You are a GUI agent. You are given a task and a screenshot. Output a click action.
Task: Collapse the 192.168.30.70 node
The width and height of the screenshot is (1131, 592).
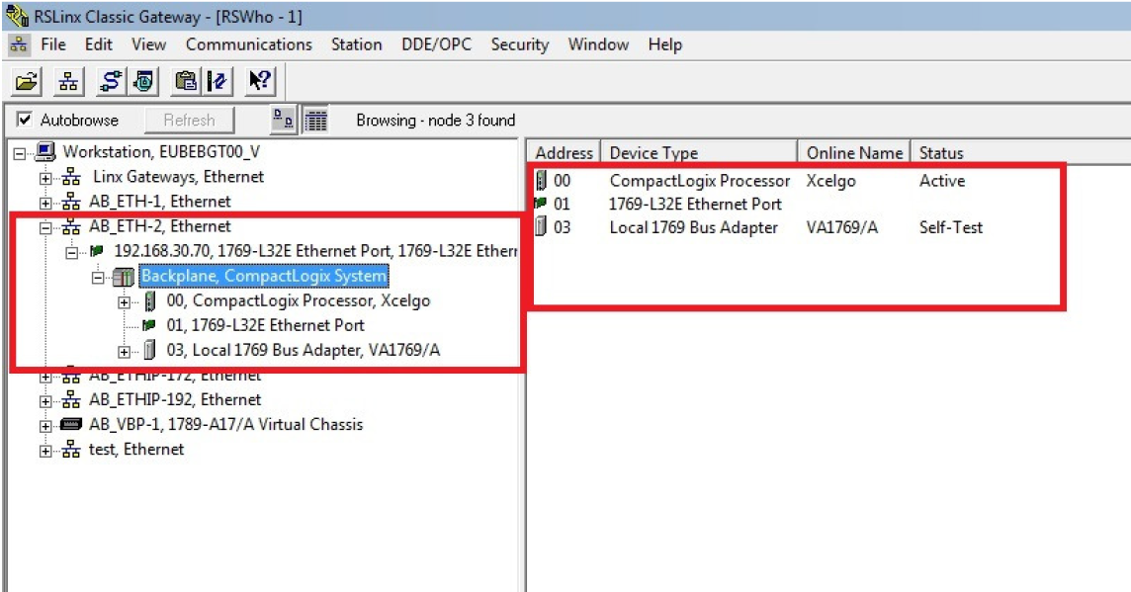click(x=71, y=252)
